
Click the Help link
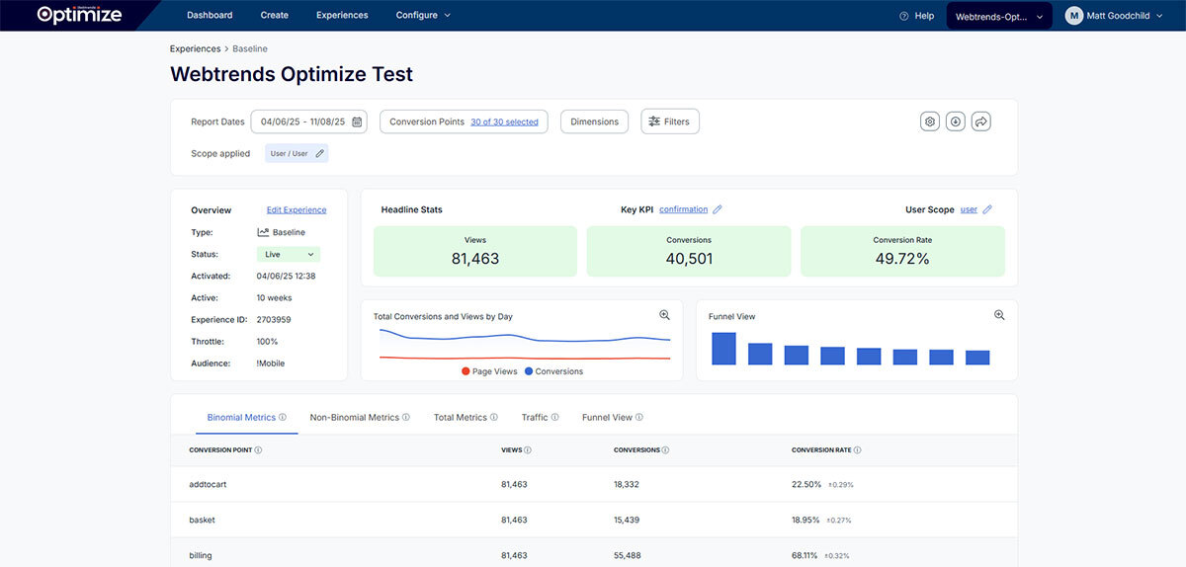(x=924, y=16)
